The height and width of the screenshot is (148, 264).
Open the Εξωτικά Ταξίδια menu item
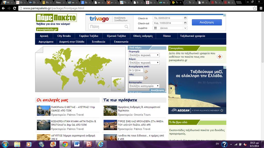pos(116,36)
